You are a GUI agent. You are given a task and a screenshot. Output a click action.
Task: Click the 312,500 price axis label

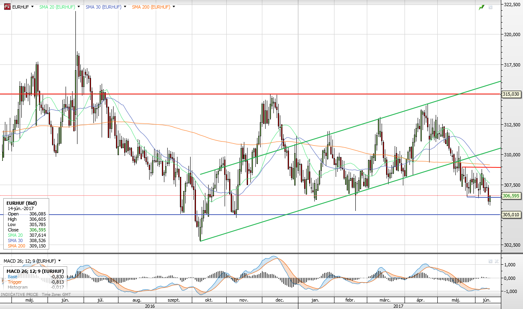[x=512, y=125]
